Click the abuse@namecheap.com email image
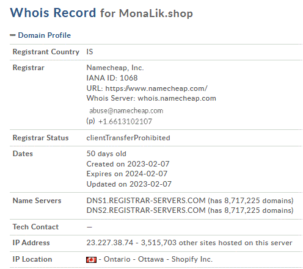303x269 pixels. click(x=126, y=111)
